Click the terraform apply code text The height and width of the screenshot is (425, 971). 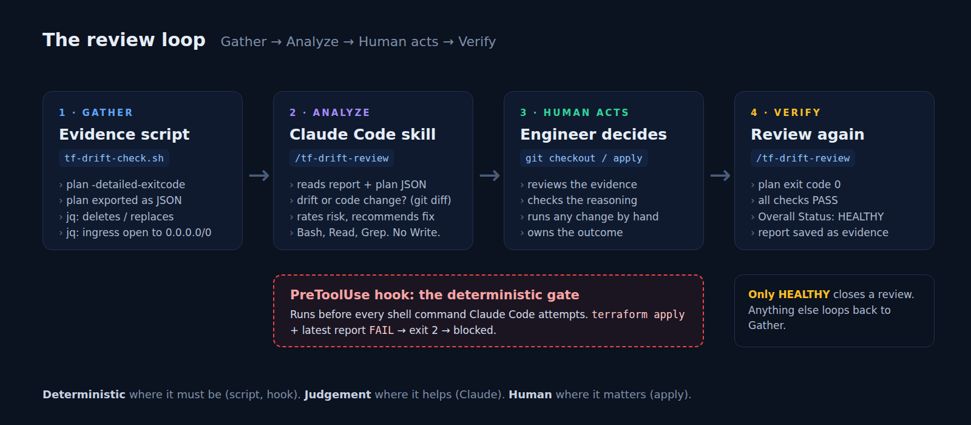coord(638,314)
